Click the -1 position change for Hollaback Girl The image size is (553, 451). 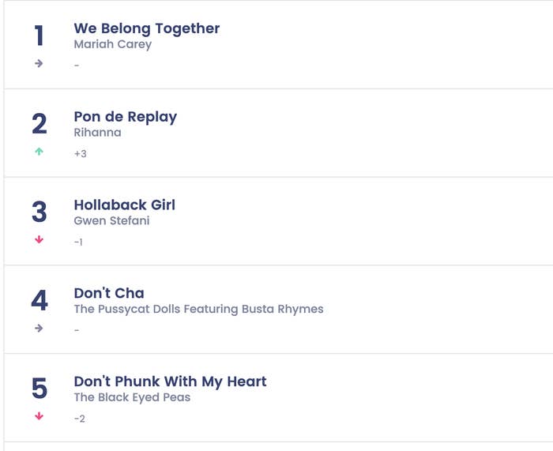[78, 242]
